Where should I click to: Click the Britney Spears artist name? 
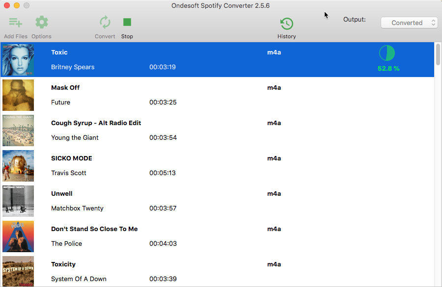73,67
